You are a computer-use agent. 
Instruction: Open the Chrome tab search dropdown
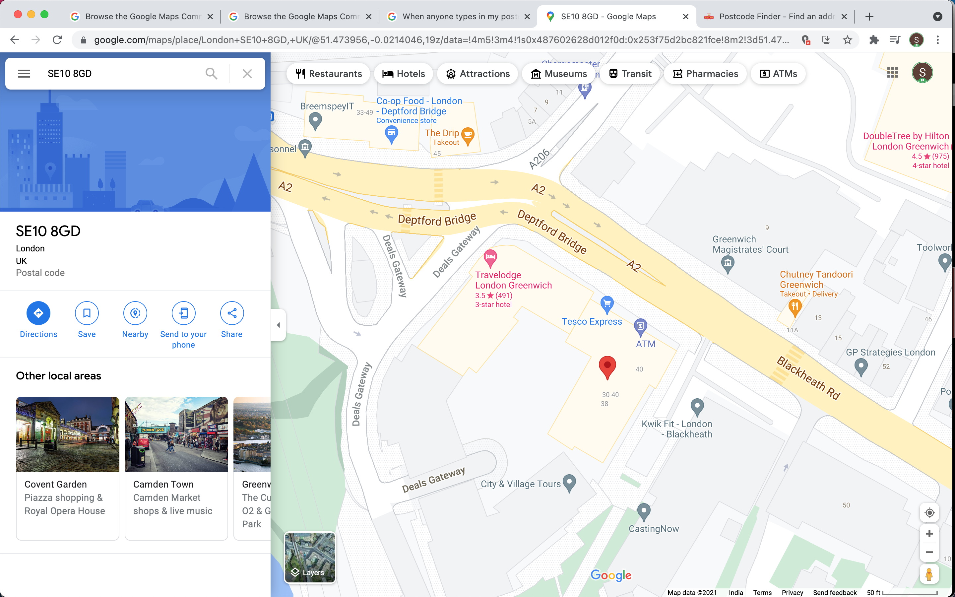click(x=938, y=17)
